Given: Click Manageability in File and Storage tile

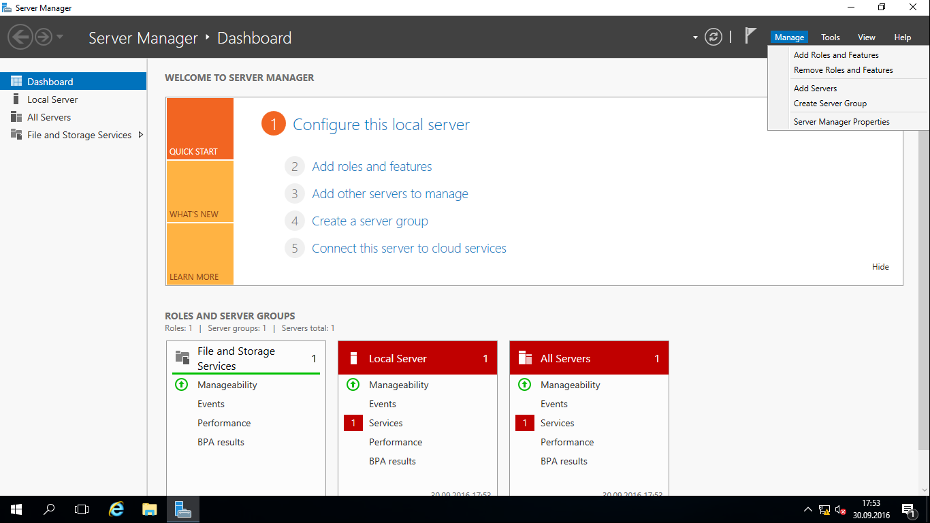Looking at the screenshot, I should (227, 385).
